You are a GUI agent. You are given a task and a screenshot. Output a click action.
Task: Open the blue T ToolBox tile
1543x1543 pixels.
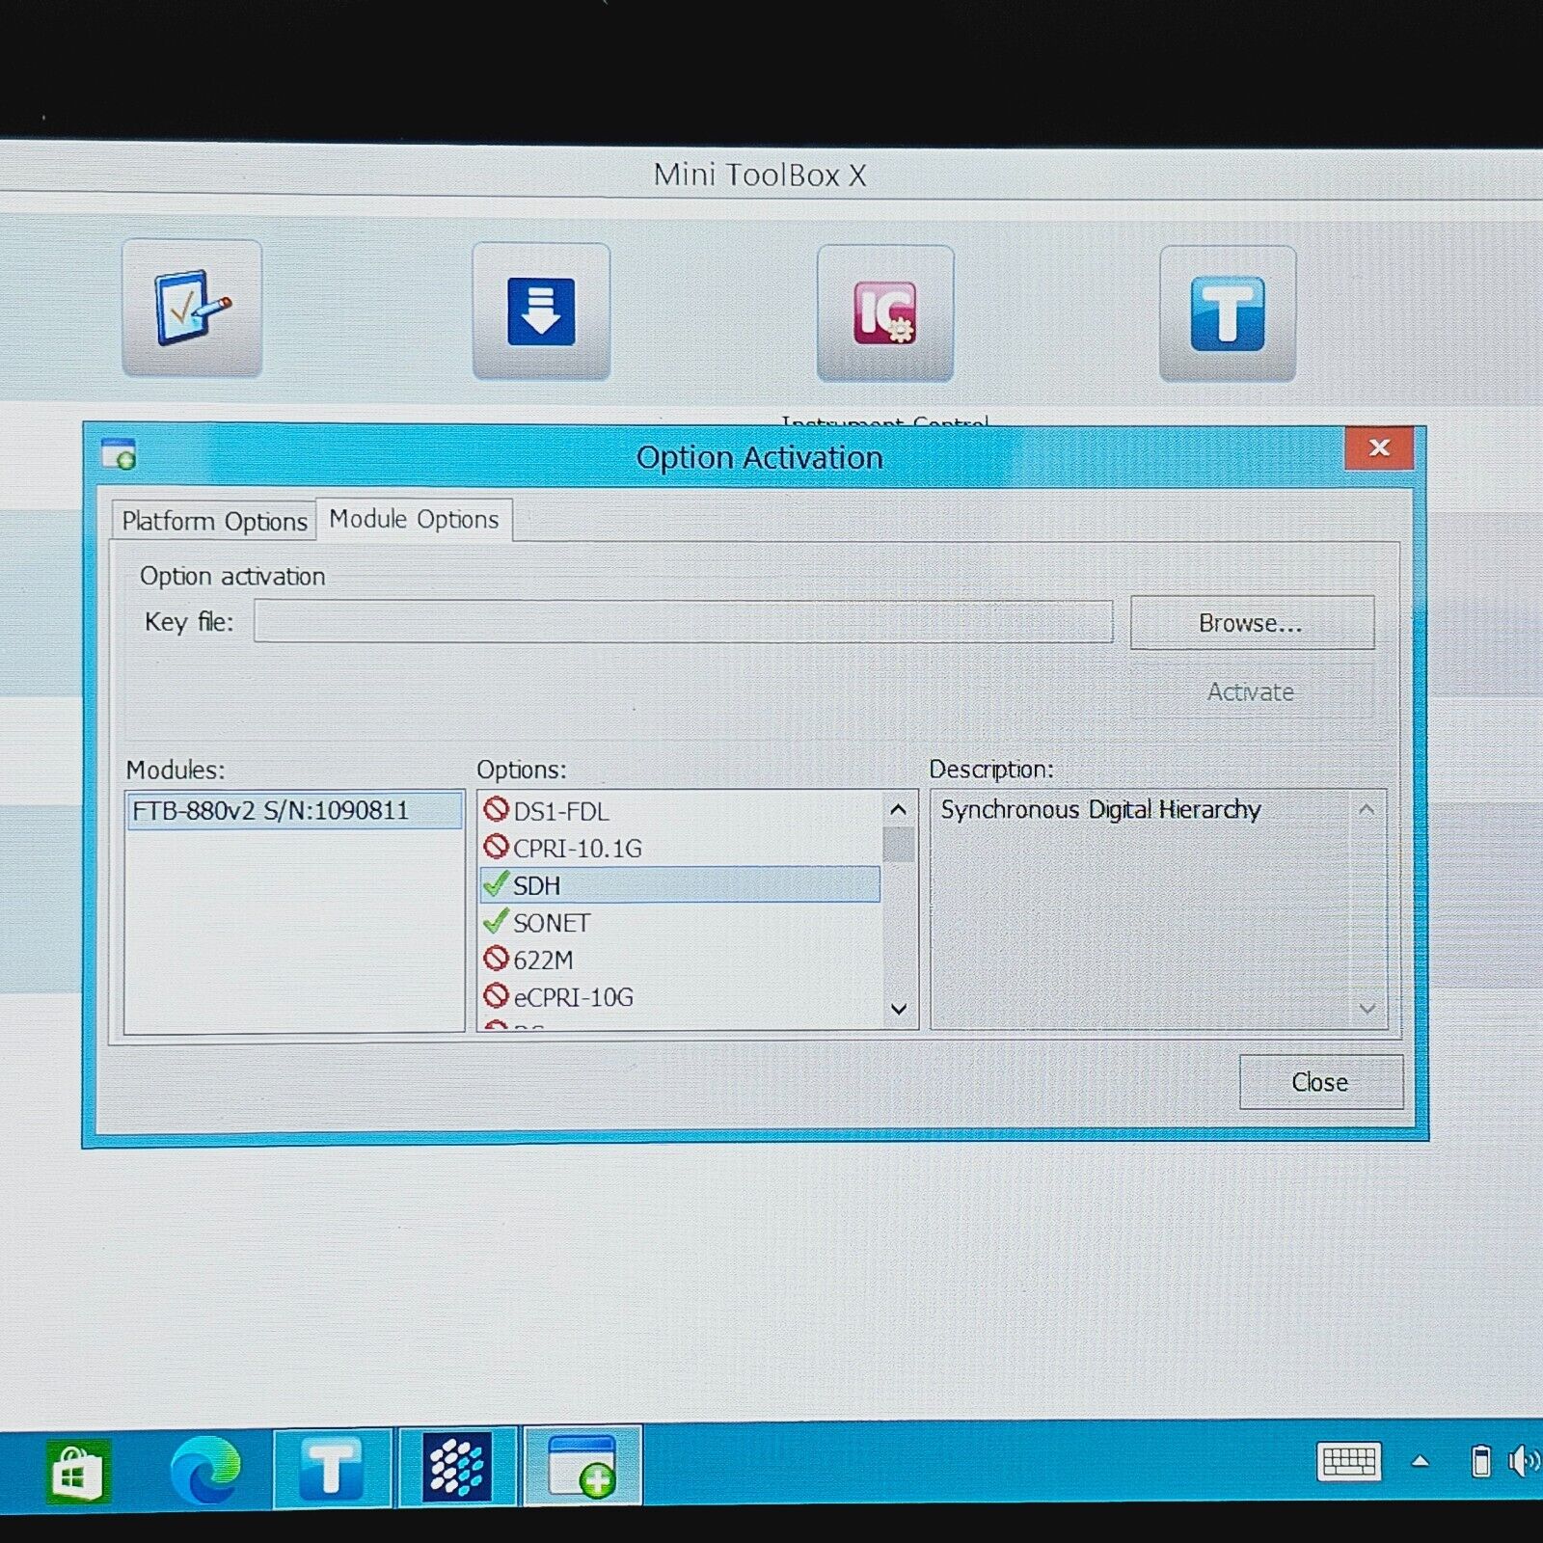point(1227,313)
